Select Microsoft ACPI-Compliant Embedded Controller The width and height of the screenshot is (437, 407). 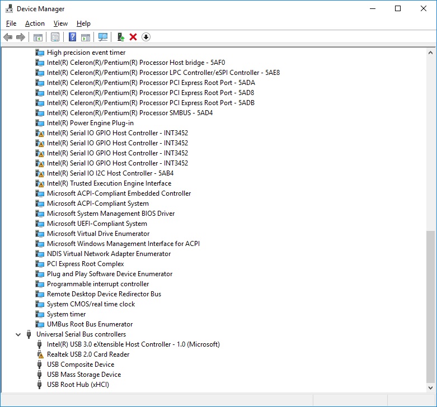coord(119,193)
